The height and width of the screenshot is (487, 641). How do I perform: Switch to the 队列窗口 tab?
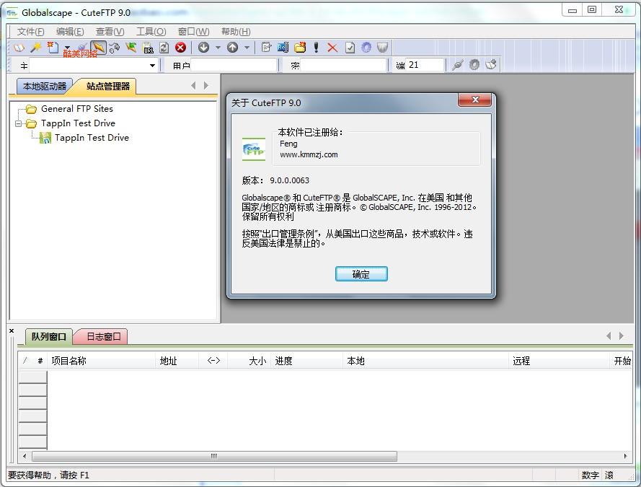click(x=48, y=336)
